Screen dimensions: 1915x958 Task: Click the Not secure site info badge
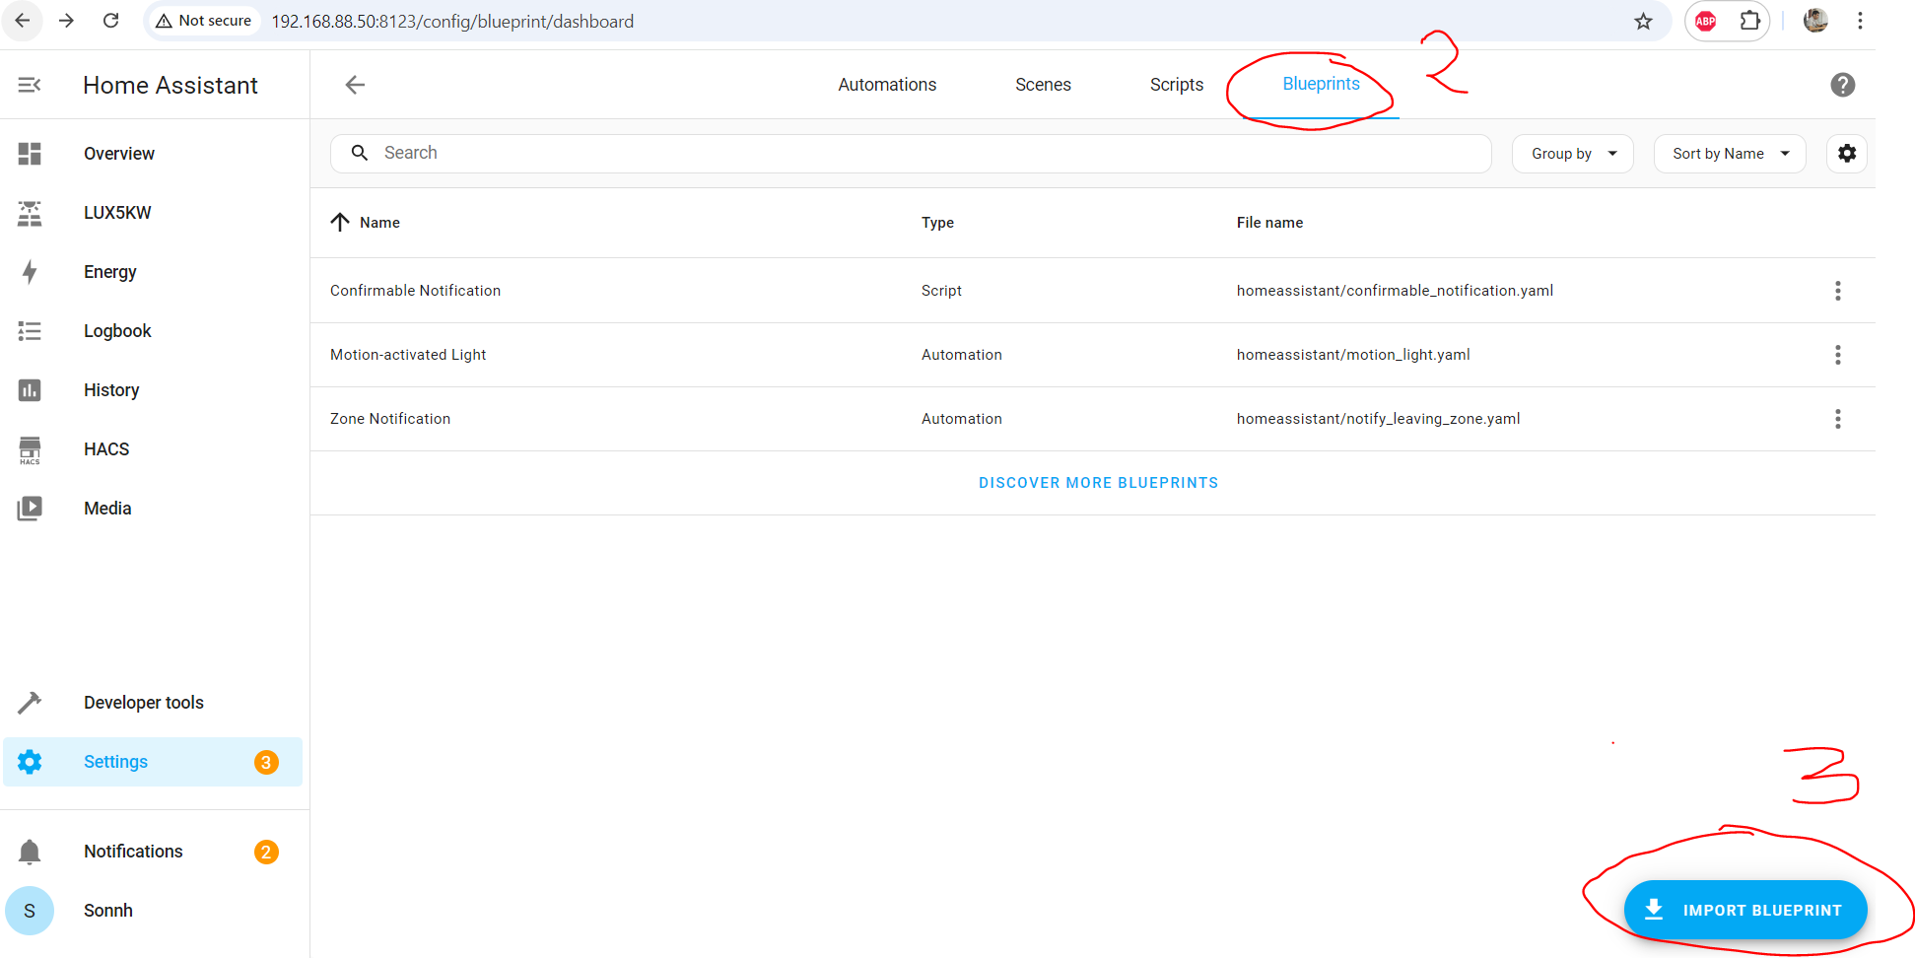(204, 21)
